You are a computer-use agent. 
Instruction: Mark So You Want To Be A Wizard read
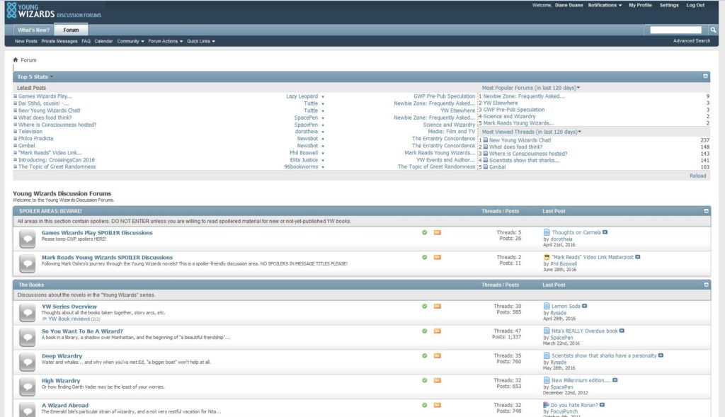pyautogui.click(x=424, y=331)
